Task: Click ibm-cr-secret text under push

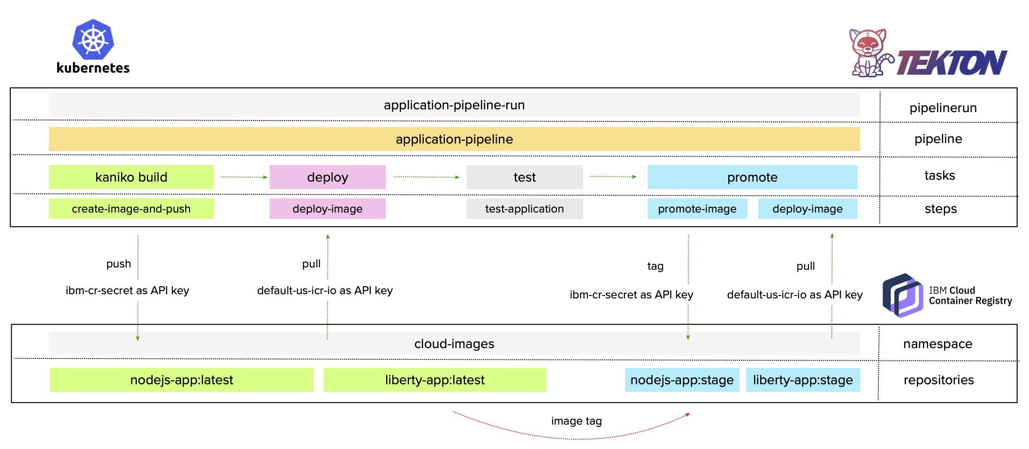Action: [128, 290]
